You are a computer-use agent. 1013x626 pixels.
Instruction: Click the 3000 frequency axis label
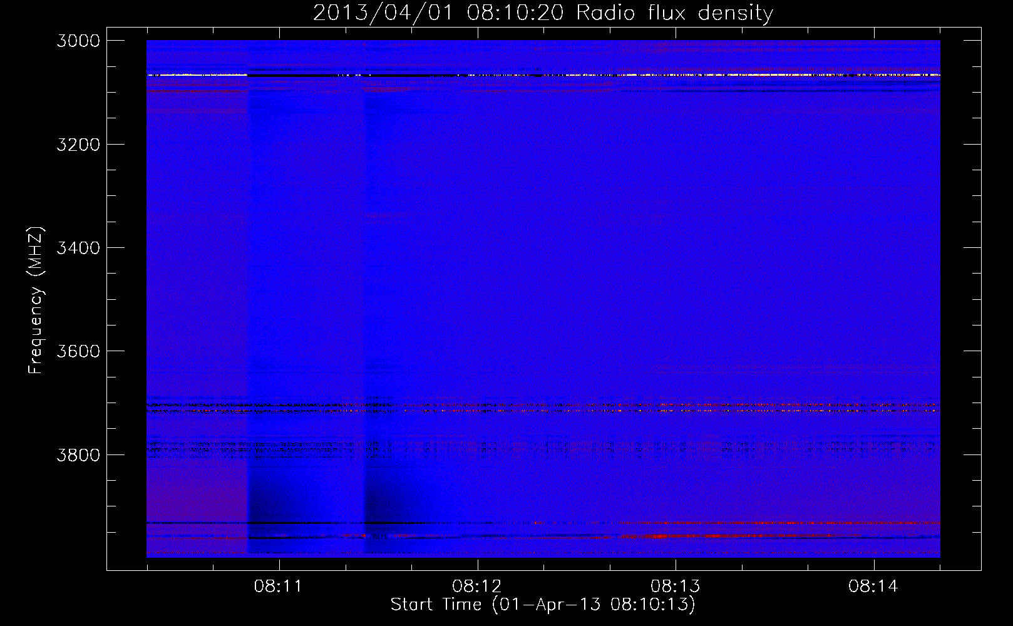(78, 41)
